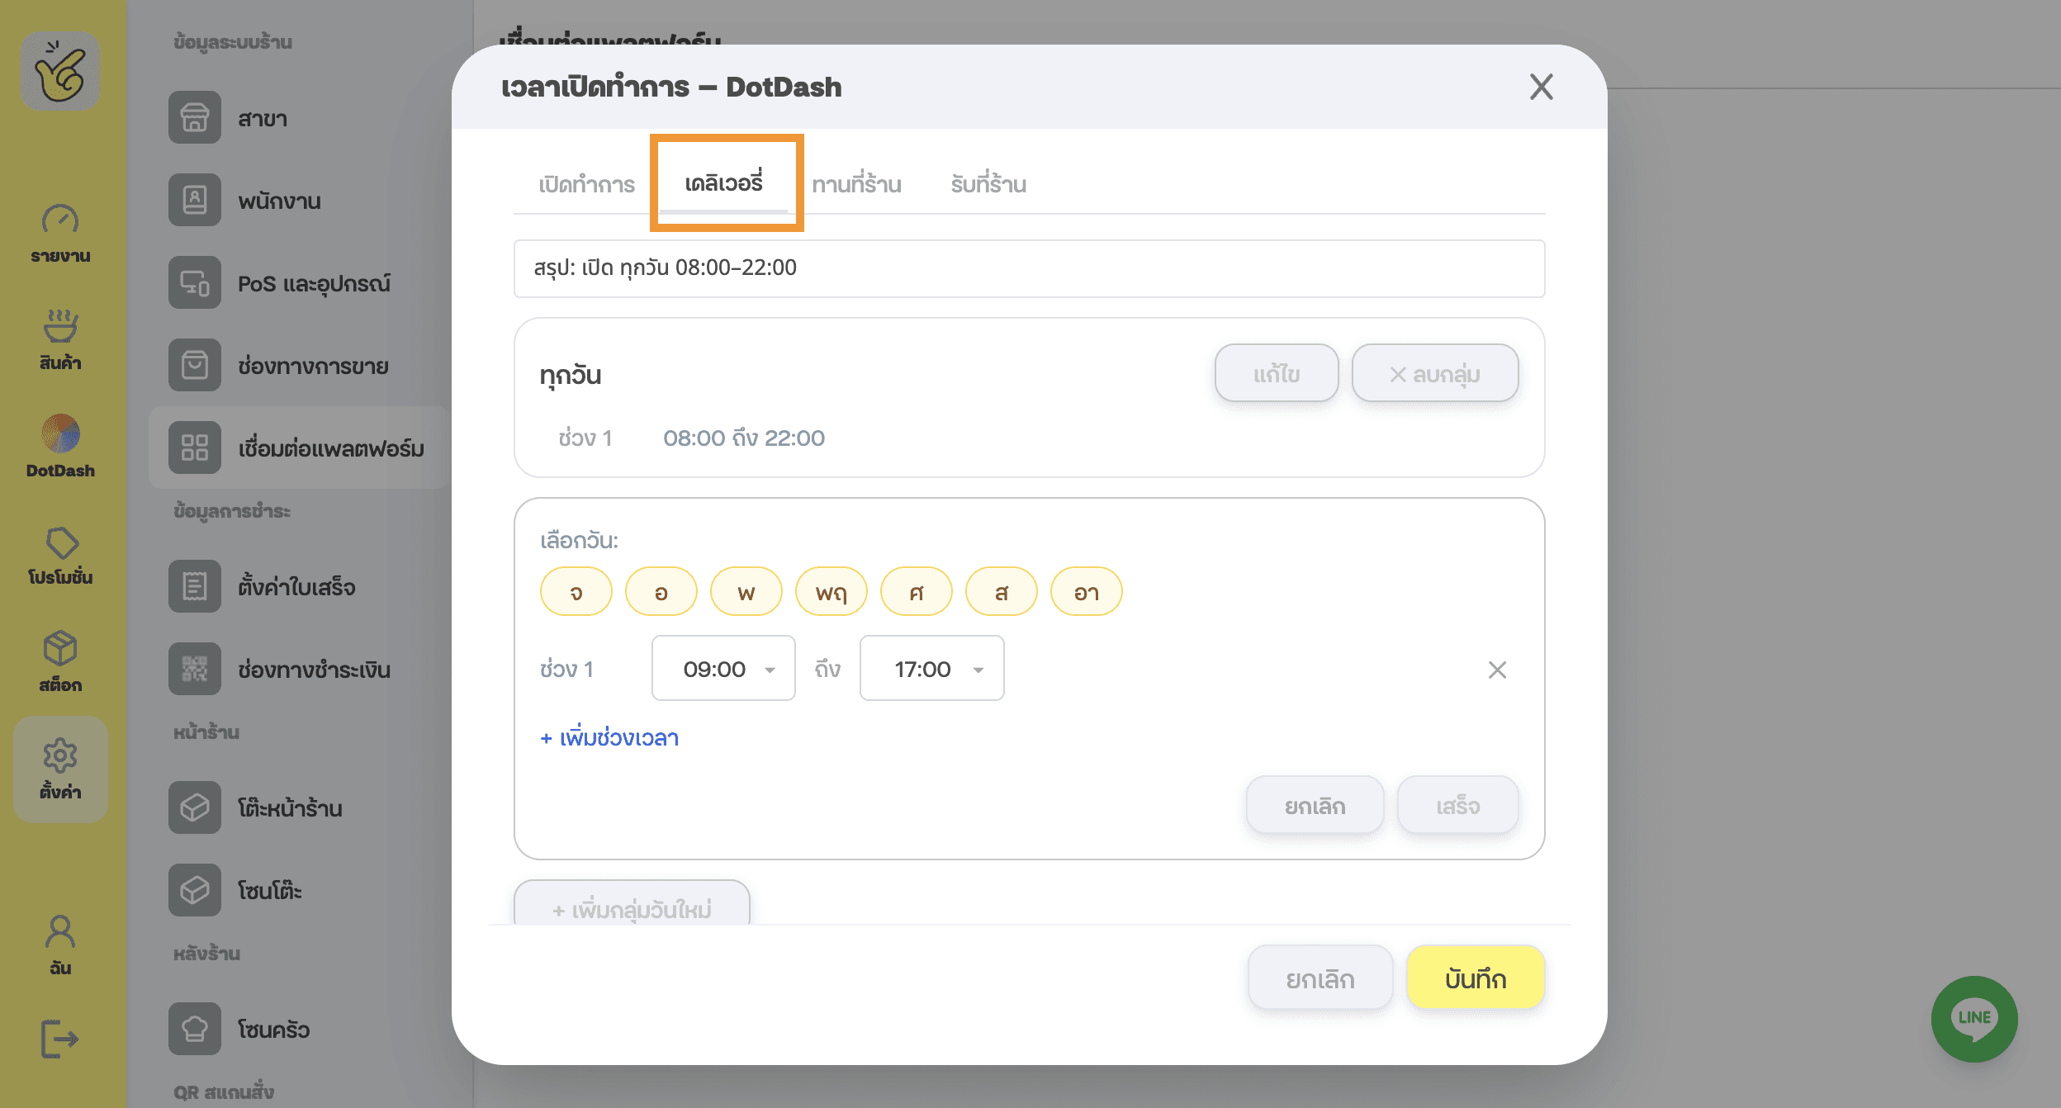The image size is (2061, 1108).
Task: Open สาขา branch menu item
Action: (x=298, y=118)
